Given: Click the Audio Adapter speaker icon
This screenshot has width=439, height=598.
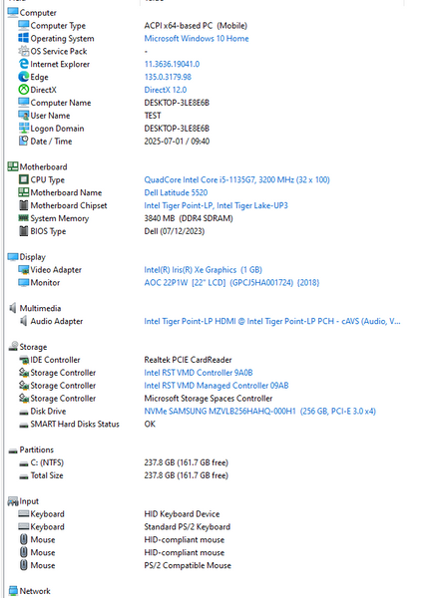Looking at the screenshot, I should 23,321.
